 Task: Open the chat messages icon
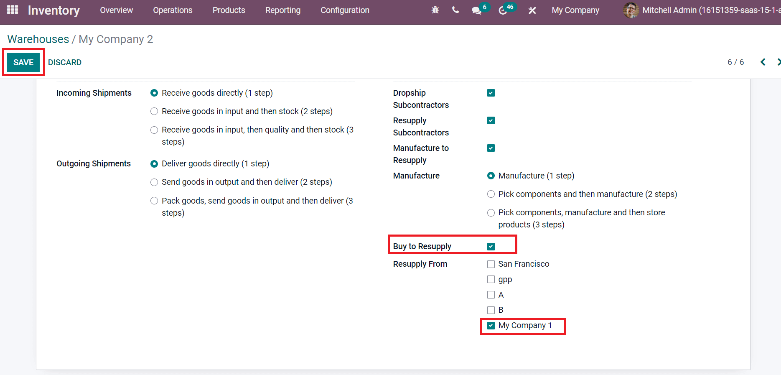point(476,10)
